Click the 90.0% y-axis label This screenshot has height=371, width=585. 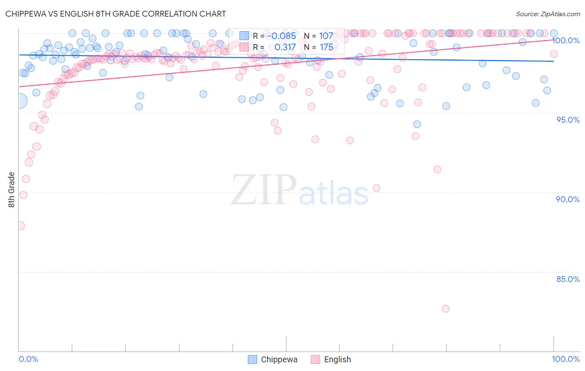tap(568, 199)
